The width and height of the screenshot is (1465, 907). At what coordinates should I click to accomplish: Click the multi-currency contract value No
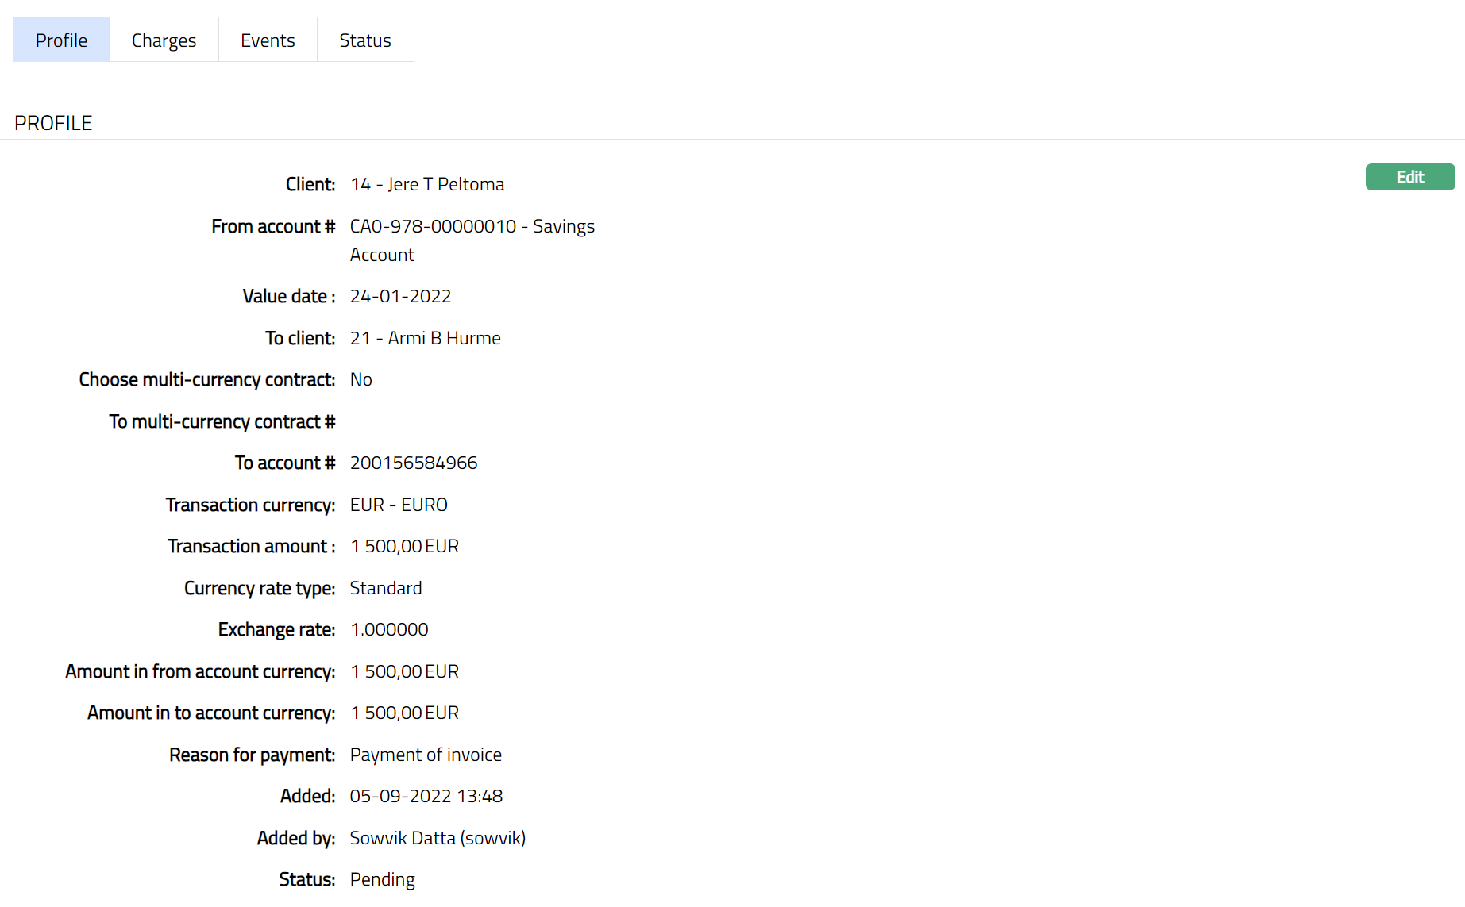360,380
